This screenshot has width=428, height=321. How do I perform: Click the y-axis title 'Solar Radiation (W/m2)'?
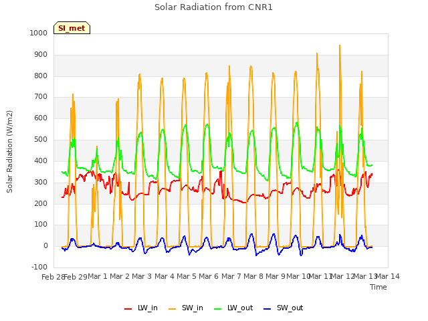pyautogui.click(x=9, y=152)
